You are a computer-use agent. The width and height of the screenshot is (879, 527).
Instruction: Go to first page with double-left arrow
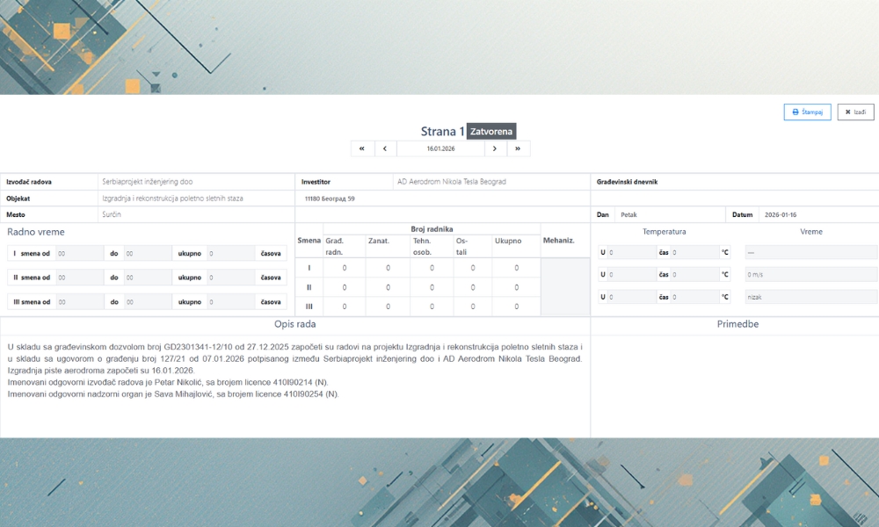coord(362,148)
